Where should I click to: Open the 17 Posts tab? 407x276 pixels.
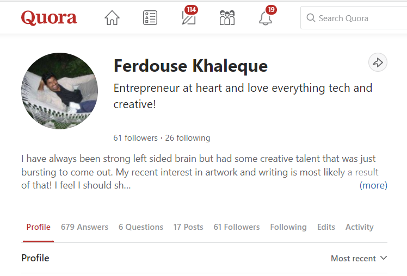[x=188, y=227]
